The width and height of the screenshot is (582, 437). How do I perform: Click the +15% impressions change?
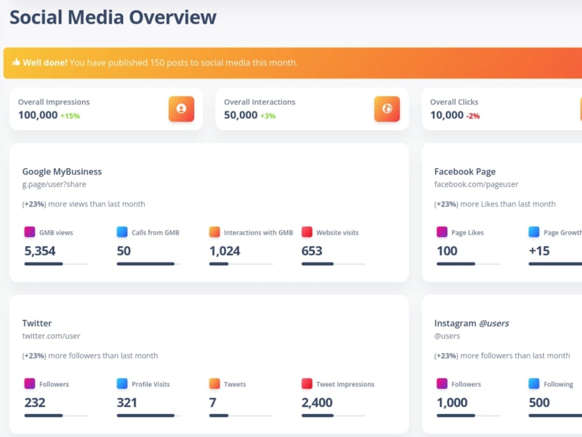coord(70,116)
